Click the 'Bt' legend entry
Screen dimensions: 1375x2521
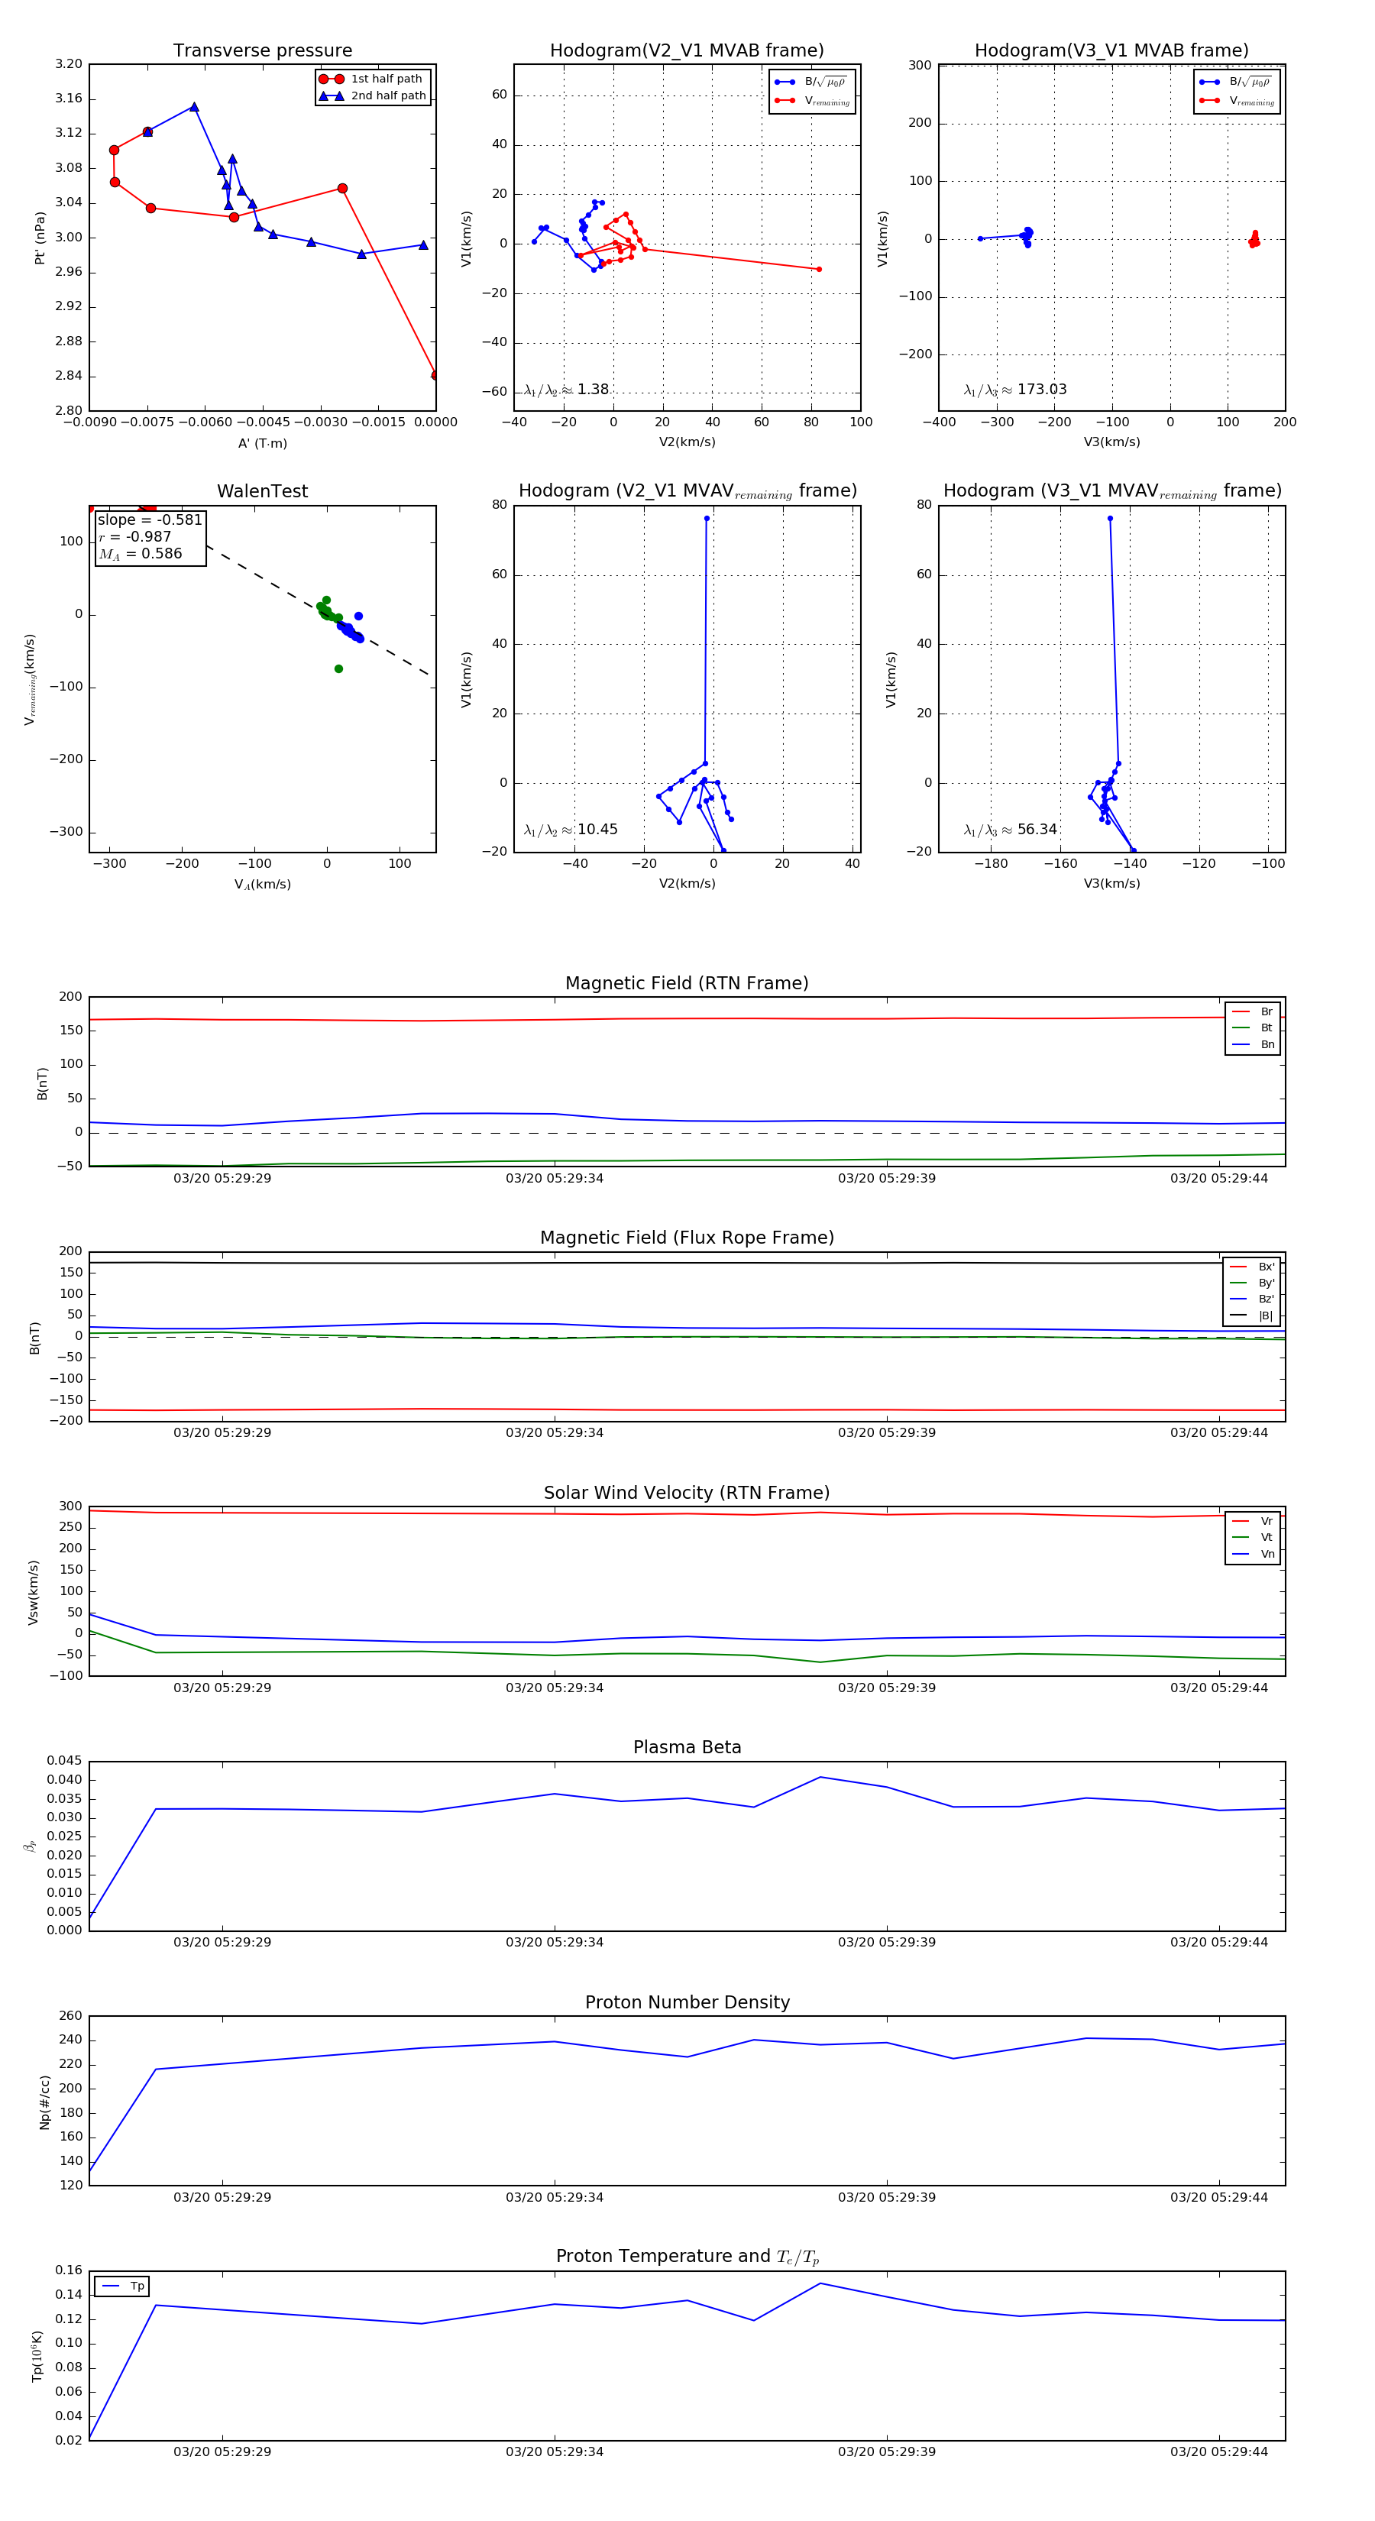tap(1253, 1027)
